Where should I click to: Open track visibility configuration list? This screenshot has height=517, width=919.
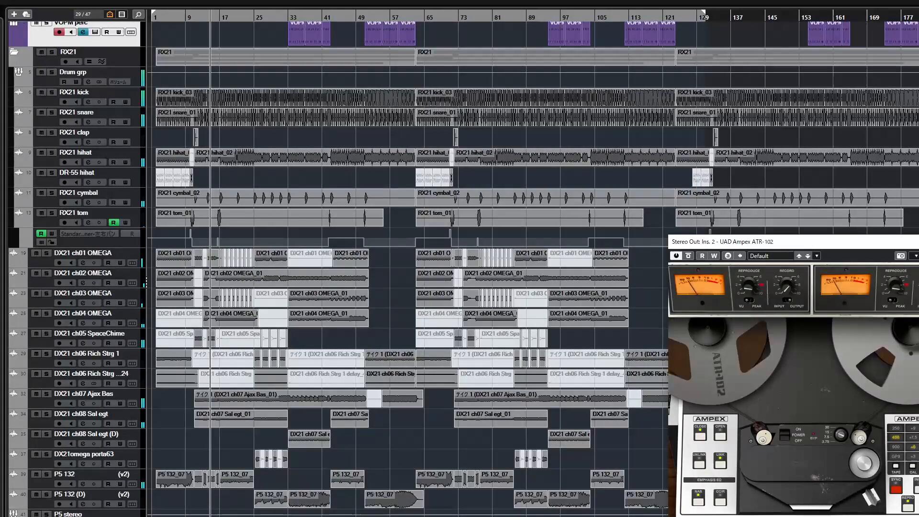122,14
